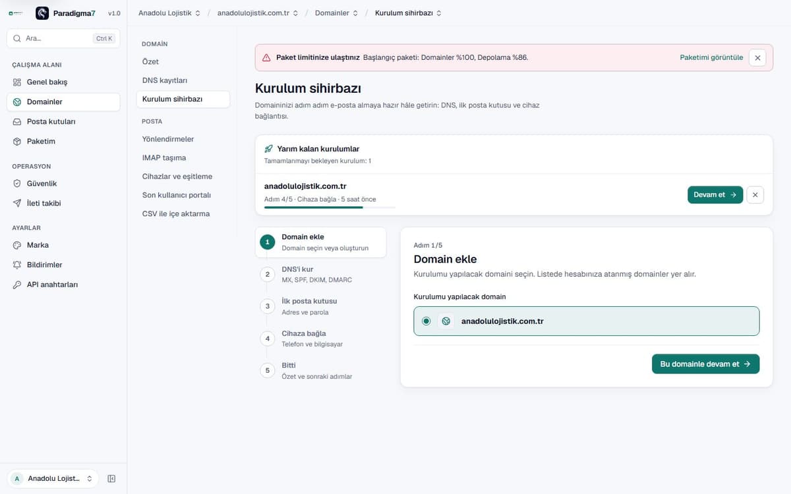Discard the unfinished anadolulojistik.com.tr setup
Image resolution: width=791 pixels, height=494 pixels.
tap(756, 195)
